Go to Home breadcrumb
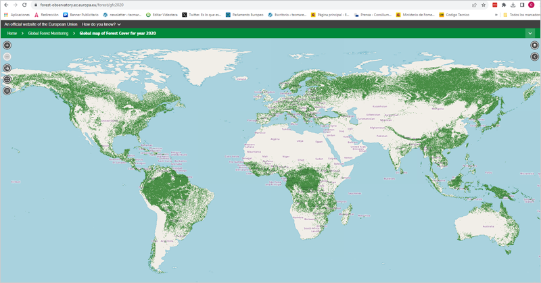Screen dimensions: 541x283 (12, 33)
